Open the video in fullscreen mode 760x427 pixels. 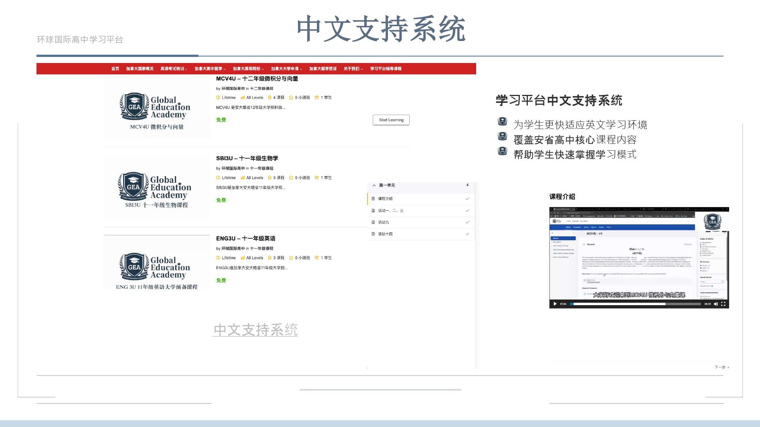click(723, 304)
